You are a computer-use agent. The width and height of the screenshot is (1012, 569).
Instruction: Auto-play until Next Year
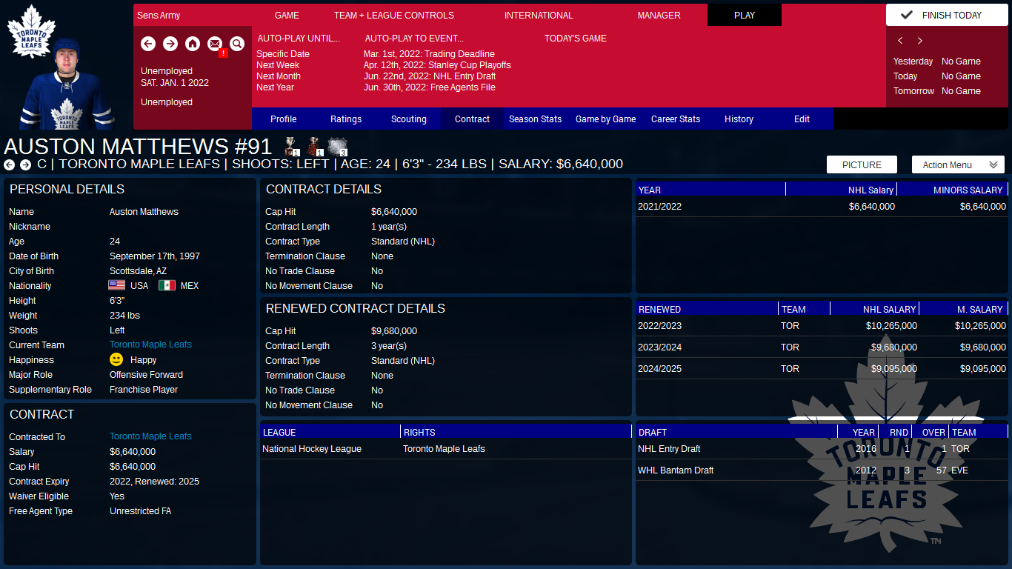275,87
